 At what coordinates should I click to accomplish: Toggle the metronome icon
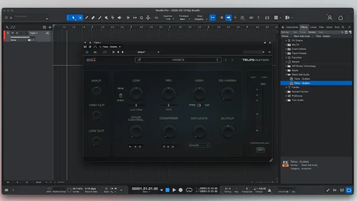pos(270,190)
